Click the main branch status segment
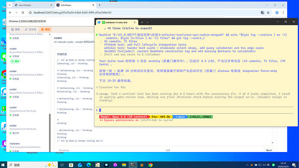 coord(180,117)
